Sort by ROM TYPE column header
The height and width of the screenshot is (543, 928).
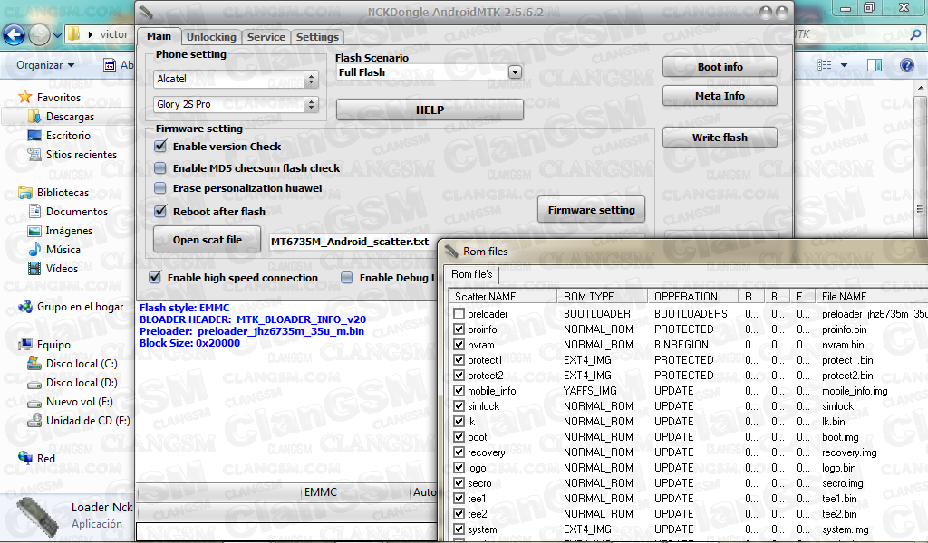pos(602,297)
